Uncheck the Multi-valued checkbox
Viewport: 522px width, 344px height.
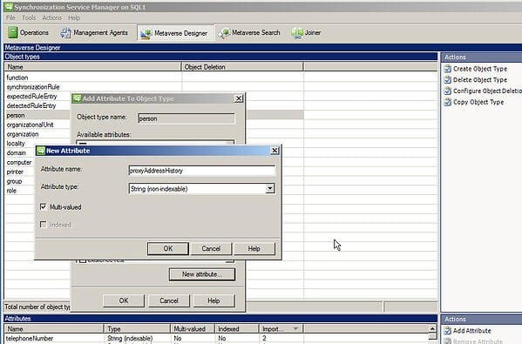pyautogui.click(x=43, y=207)
